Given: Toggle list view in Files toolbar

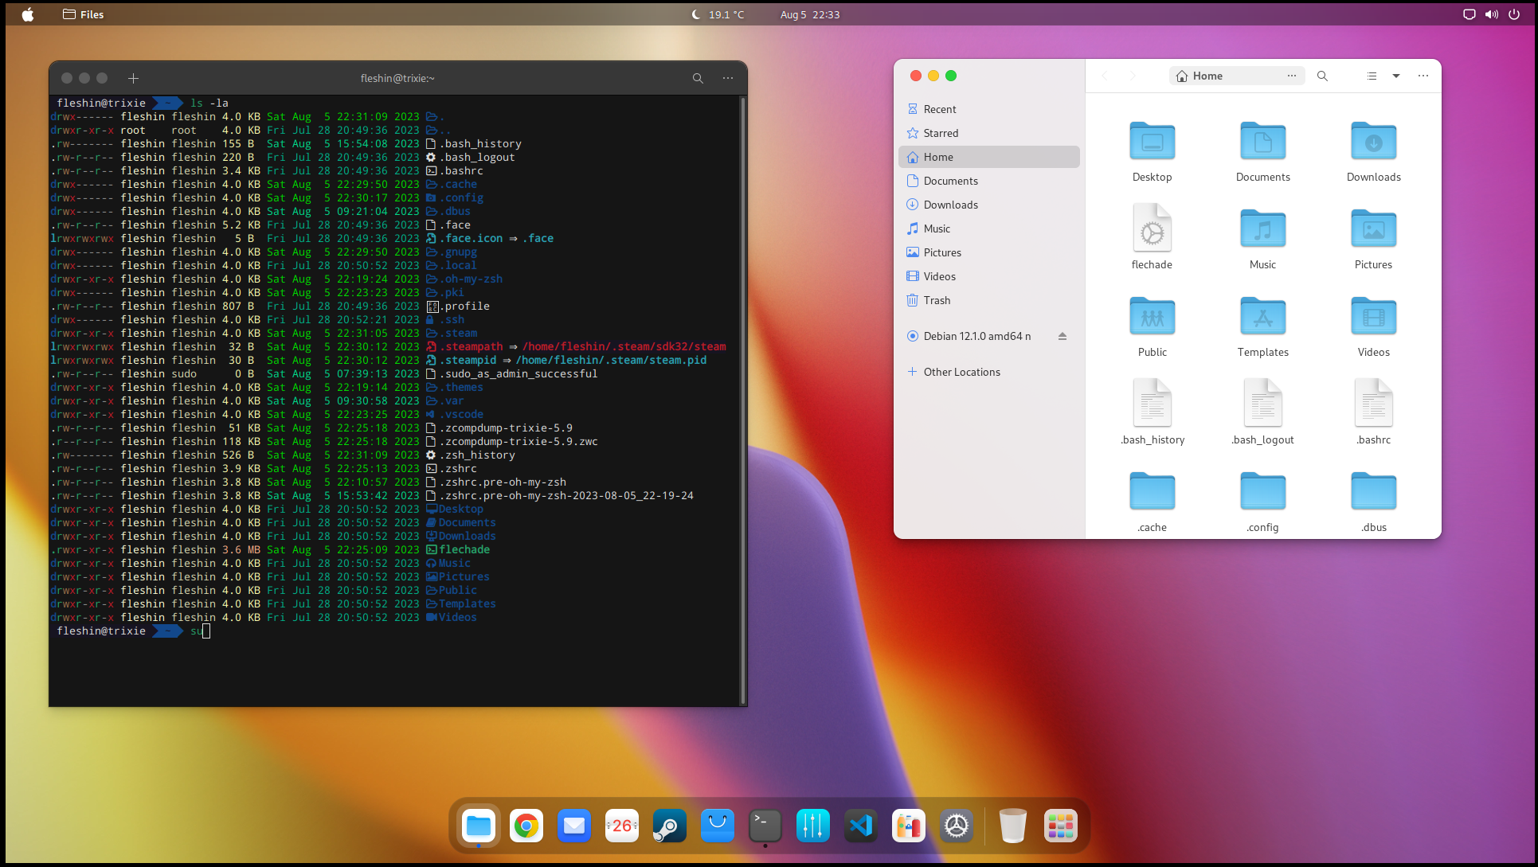Looking at the screenshot, I should pyautogui.click(x=1372, y=76).
